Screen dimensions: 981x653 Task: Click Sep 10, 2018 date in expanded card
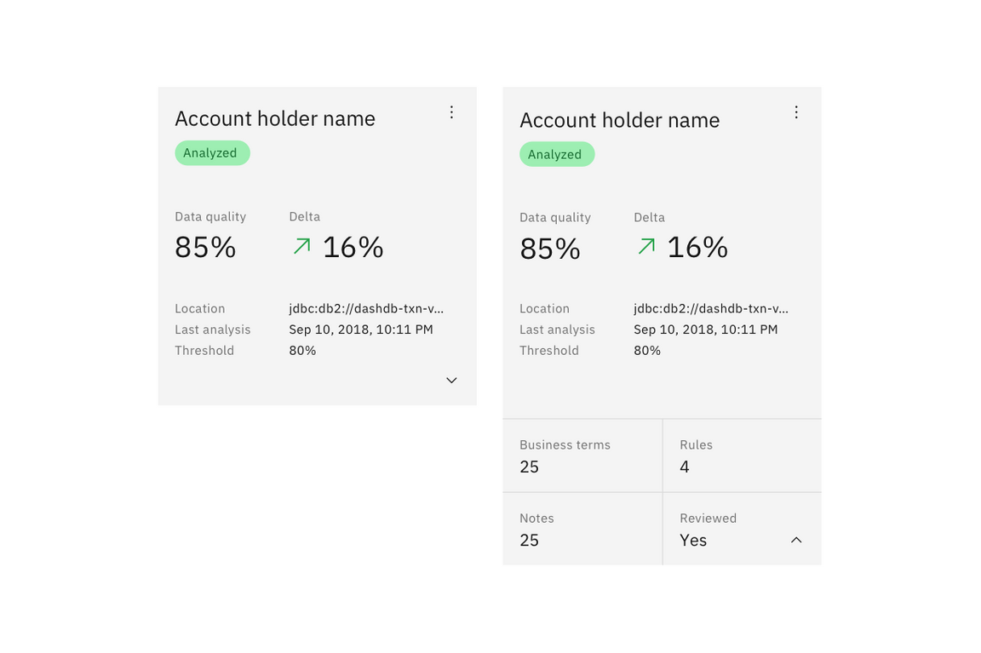tap(705, 329)
